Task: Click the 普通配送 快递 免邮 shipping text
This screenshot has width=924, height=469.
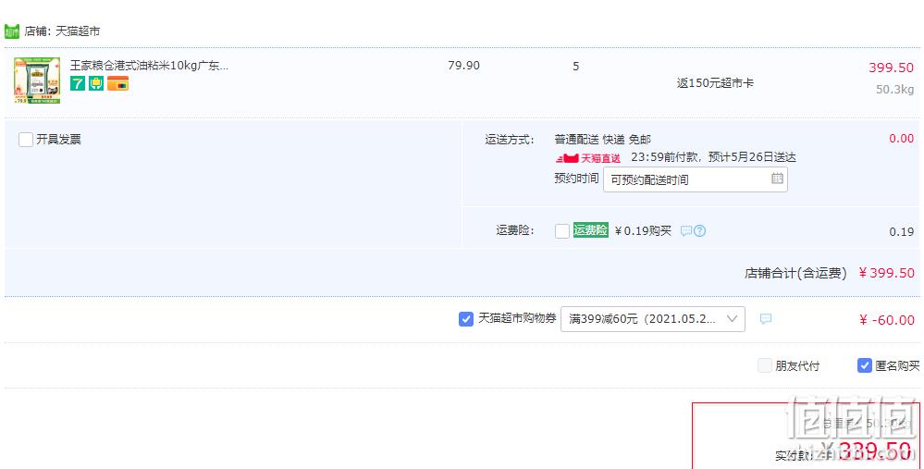Action: (602, 140)
